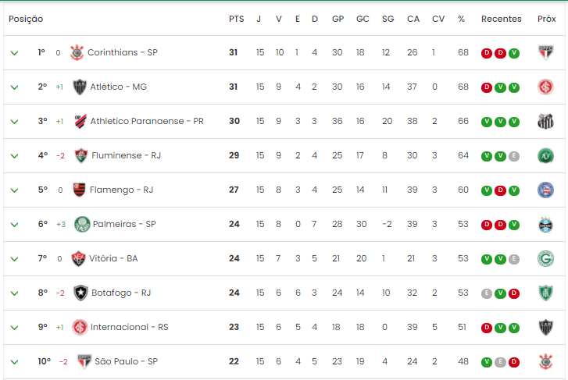Click the Fluminense team crest
This screenshot has width=568, height=380.
click(x=81, y=155)
